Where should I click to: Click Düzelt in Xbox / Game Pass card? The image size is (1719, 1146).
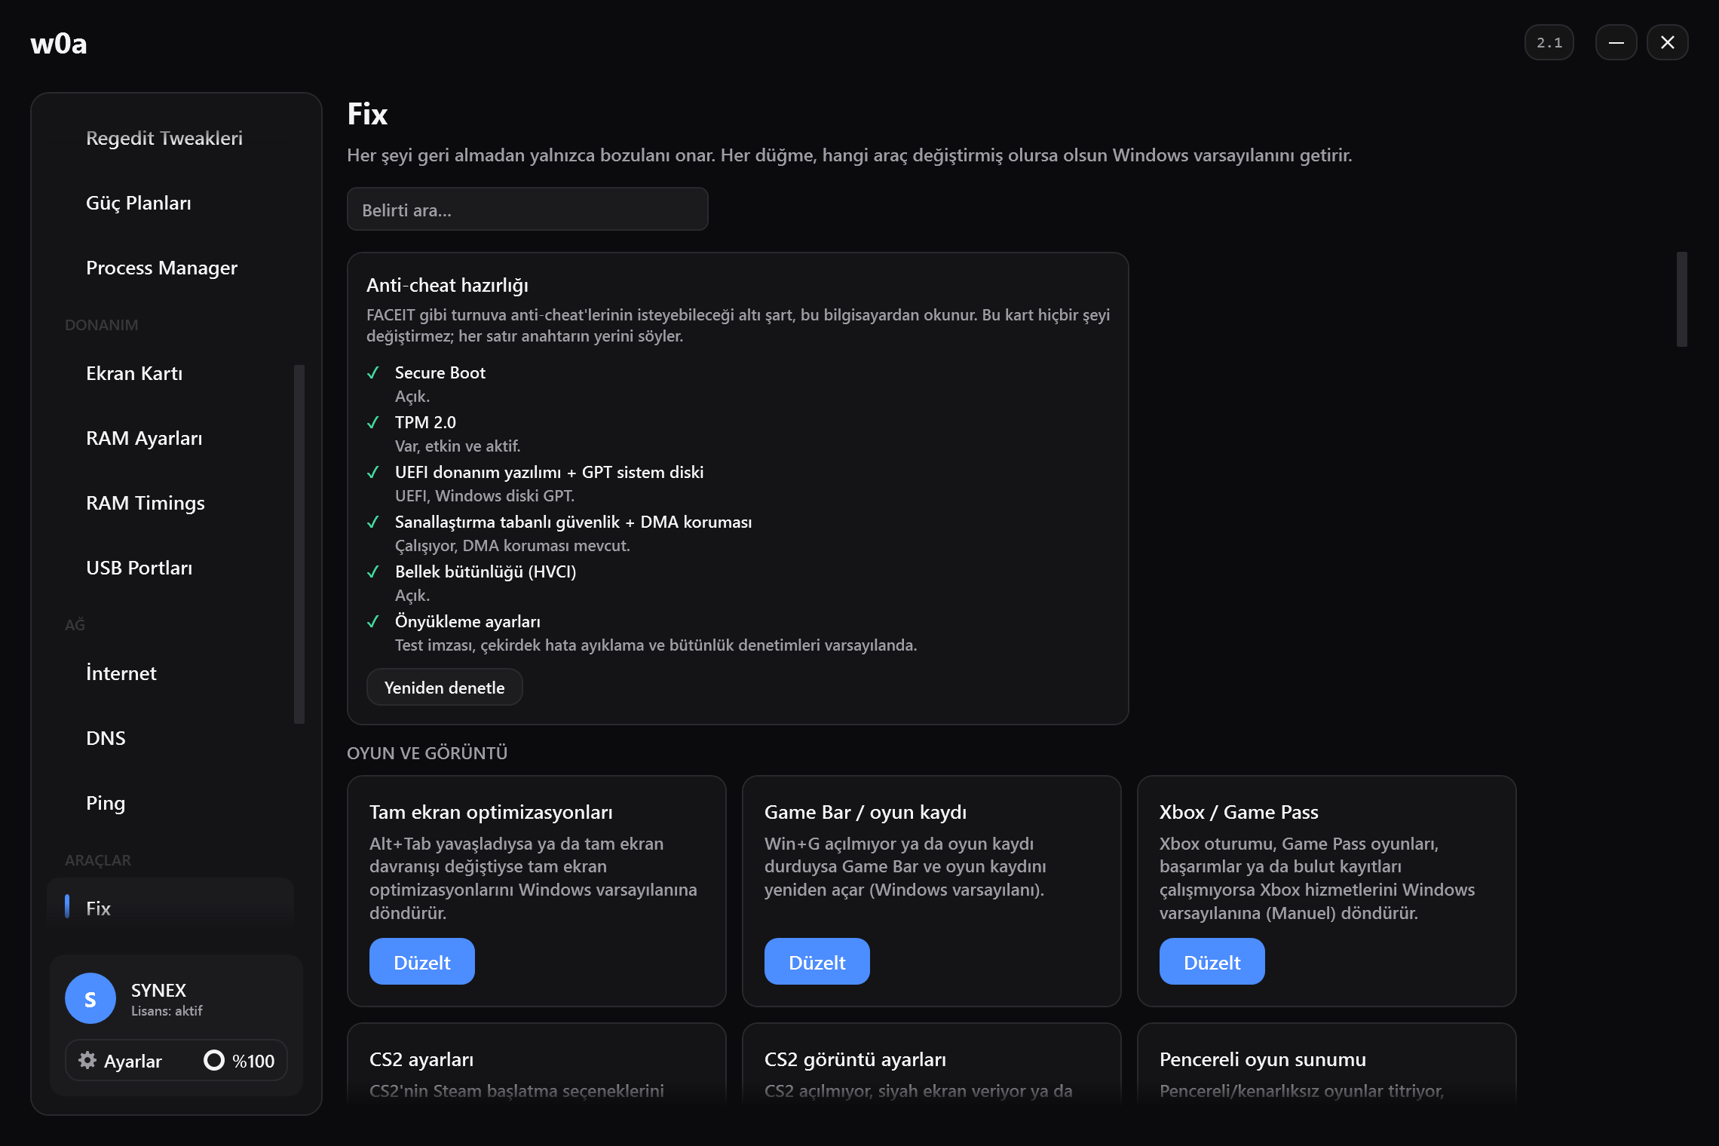pos(1212,961)
